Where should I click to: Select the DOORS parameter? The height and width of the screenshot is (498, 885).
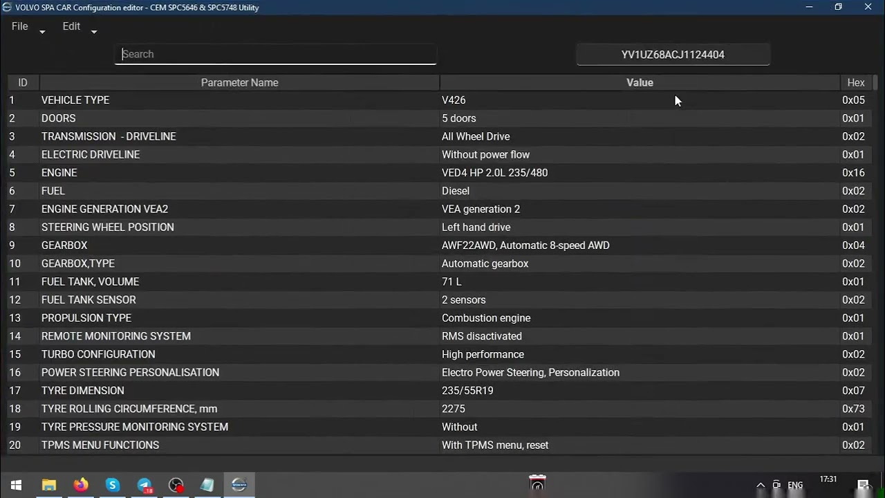click(59, 118)
